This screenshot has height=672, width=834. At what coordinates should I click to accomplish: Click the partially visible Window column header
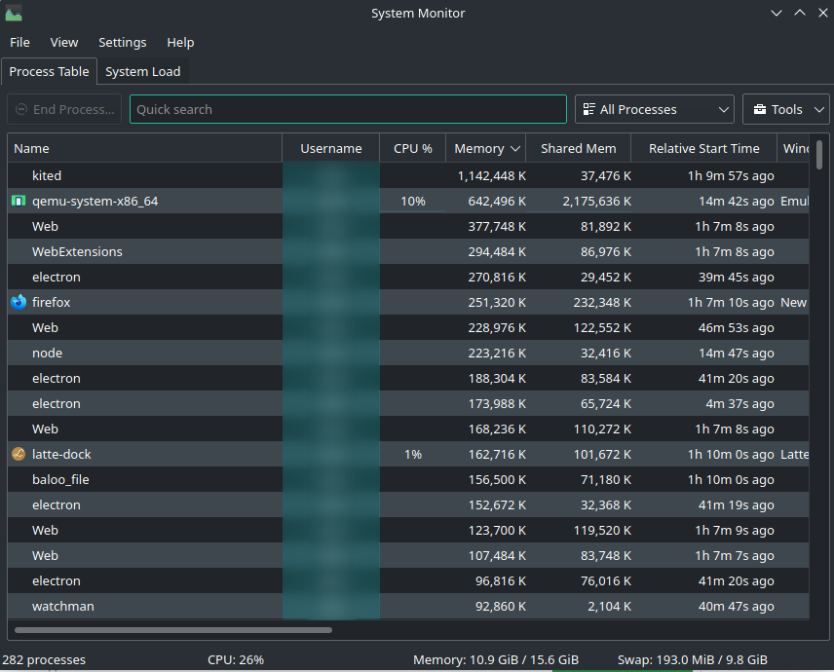pos(794,148)
